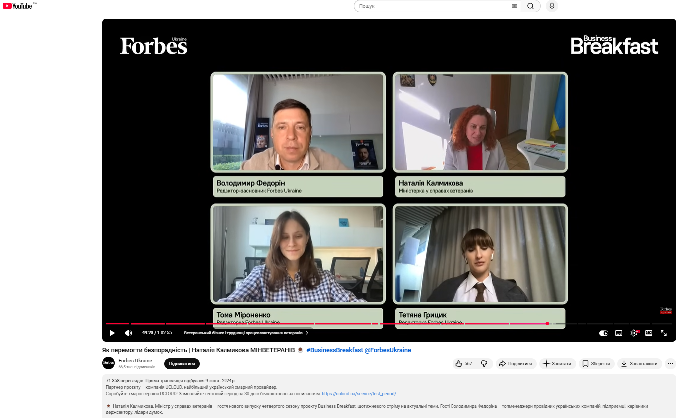Click the magnifier search button

pos(531,6)
